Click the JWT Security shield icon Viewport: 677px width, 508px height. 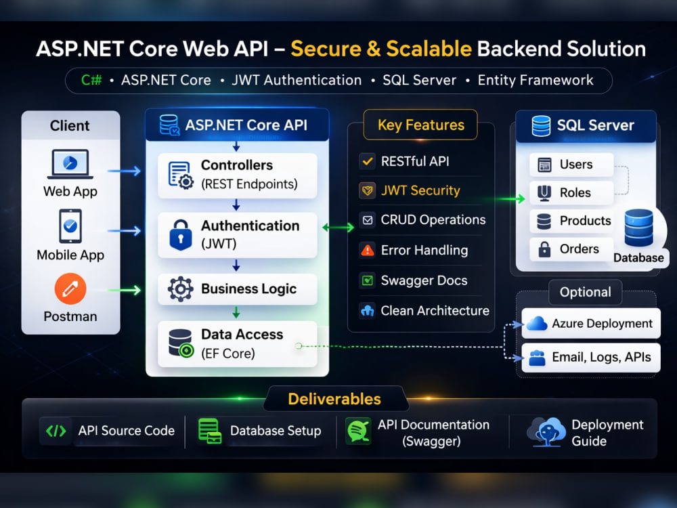click(x=368, y=190)
